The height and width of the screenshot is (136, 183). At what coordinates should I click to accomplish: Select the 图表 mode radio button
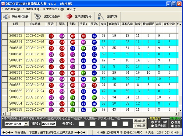tap(172, 126)
